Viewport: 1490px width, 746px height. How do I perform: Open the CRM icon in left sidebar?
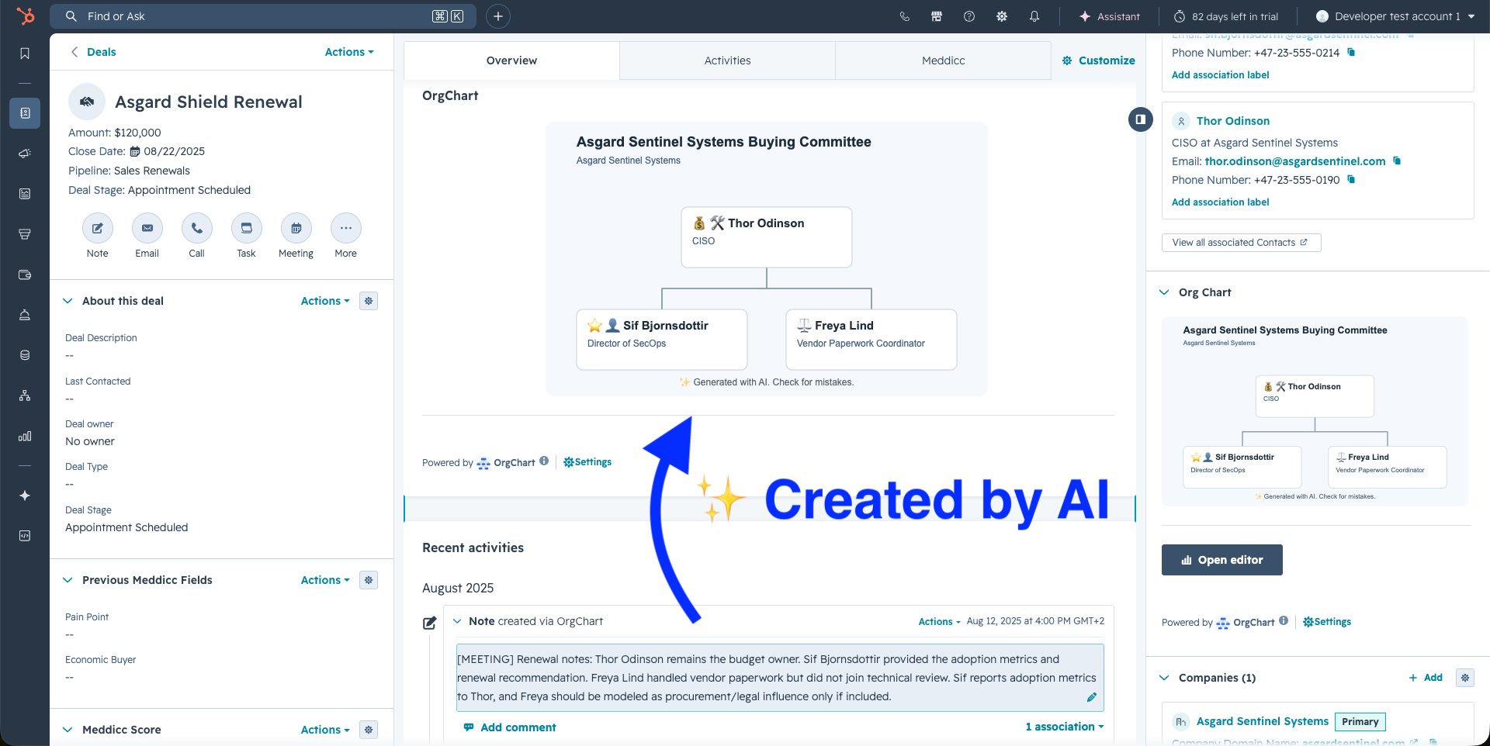coord(25,113)
